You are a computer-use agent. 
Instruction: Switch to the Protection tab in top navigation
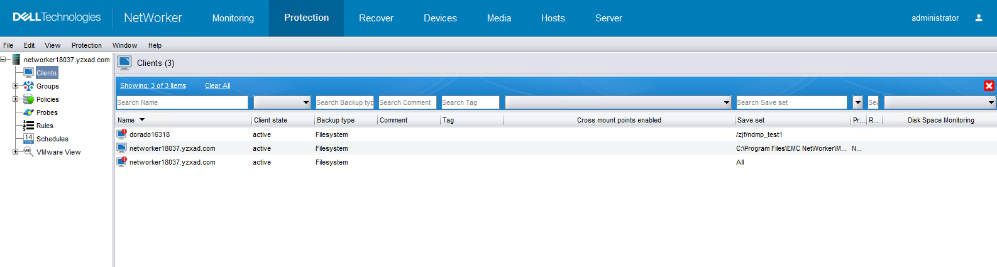point(306,18)
